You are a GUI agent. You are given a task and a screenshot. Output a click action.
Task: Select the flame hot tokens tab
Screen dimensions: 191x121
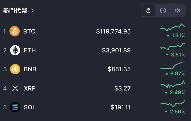pyautogui.click(x=148, y=11)
